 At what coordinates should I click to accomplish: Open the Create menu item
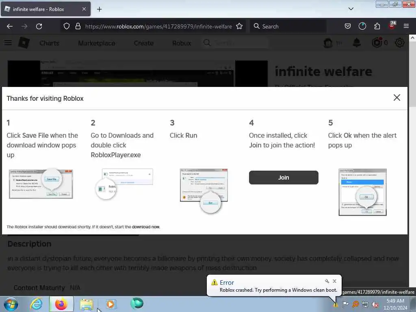143,43
